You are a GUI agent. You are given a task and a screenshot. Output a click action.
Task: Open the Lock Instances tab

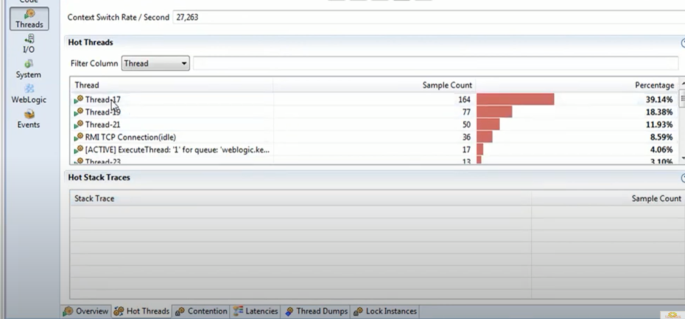click(386, 311)
